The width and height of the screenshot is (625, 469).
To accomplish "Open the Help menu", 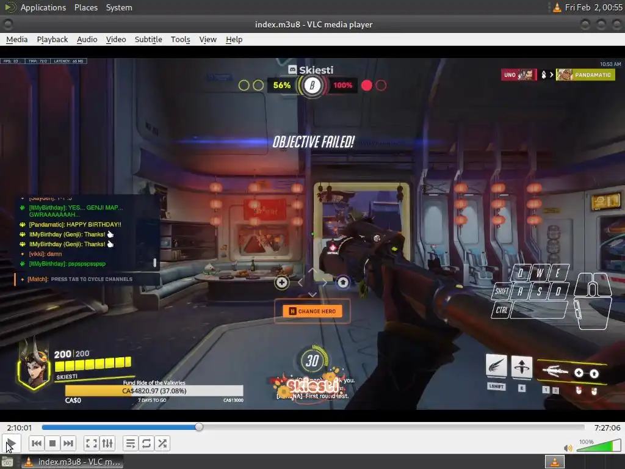I will [234, 40].
